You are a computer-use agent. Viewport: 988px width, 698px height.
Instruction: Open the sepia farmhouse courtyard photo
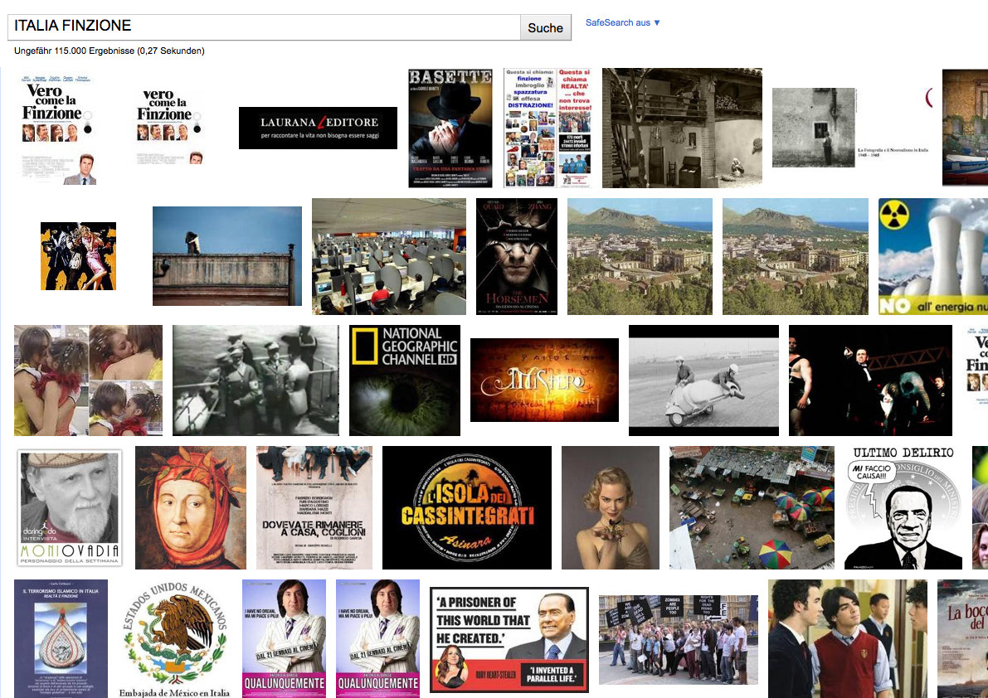682,128
